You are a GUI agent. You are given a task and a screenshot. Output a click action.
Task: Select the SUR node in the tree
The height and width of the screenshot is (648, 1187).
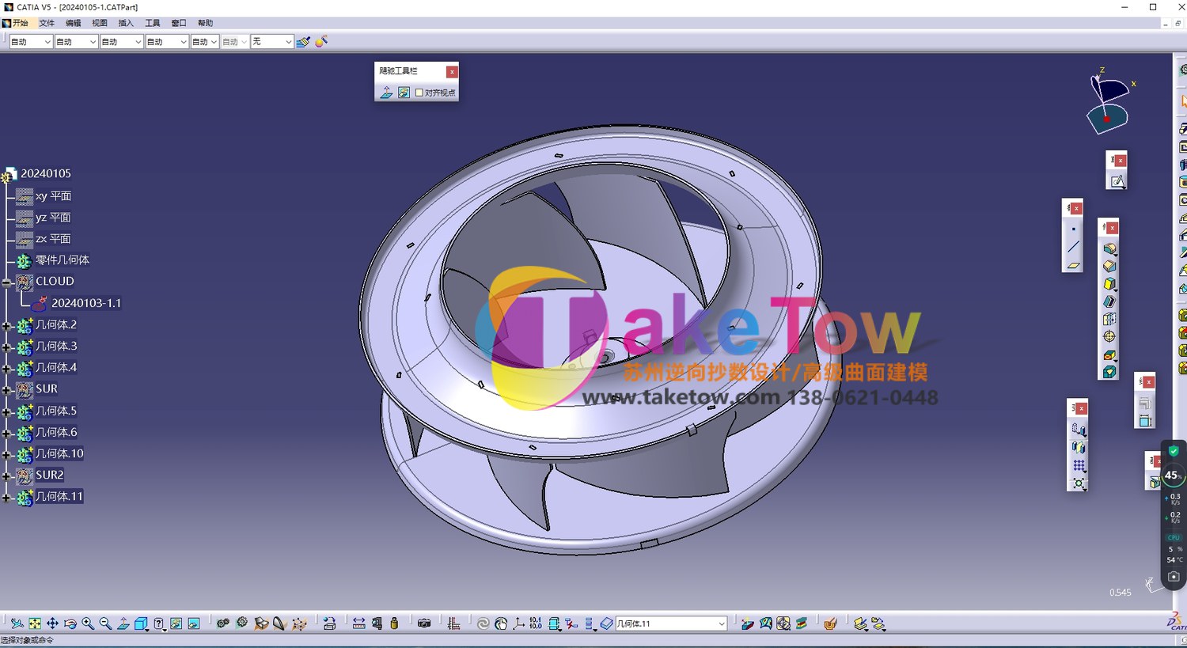[47, 389]
